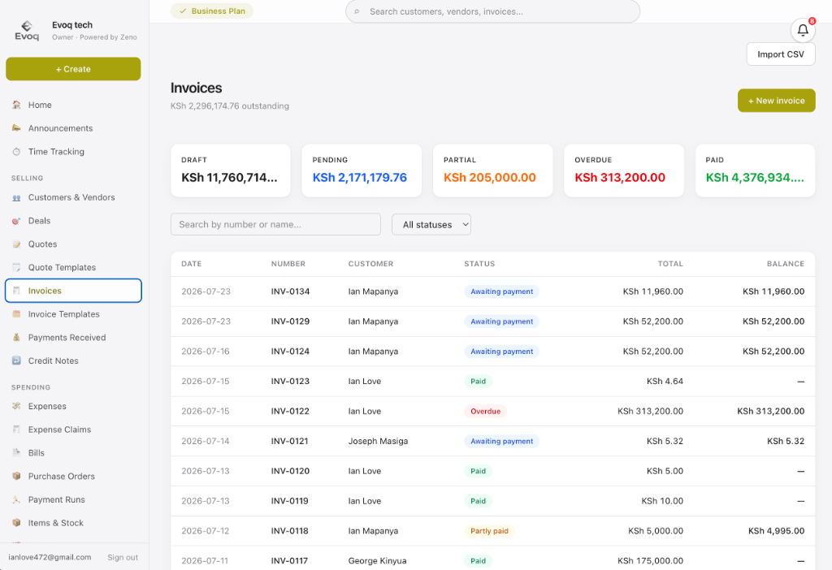Navigate to Customers & Vendors
Image resolution: width=832 pixels, height=570 pixels.
(x=73, y=197)
